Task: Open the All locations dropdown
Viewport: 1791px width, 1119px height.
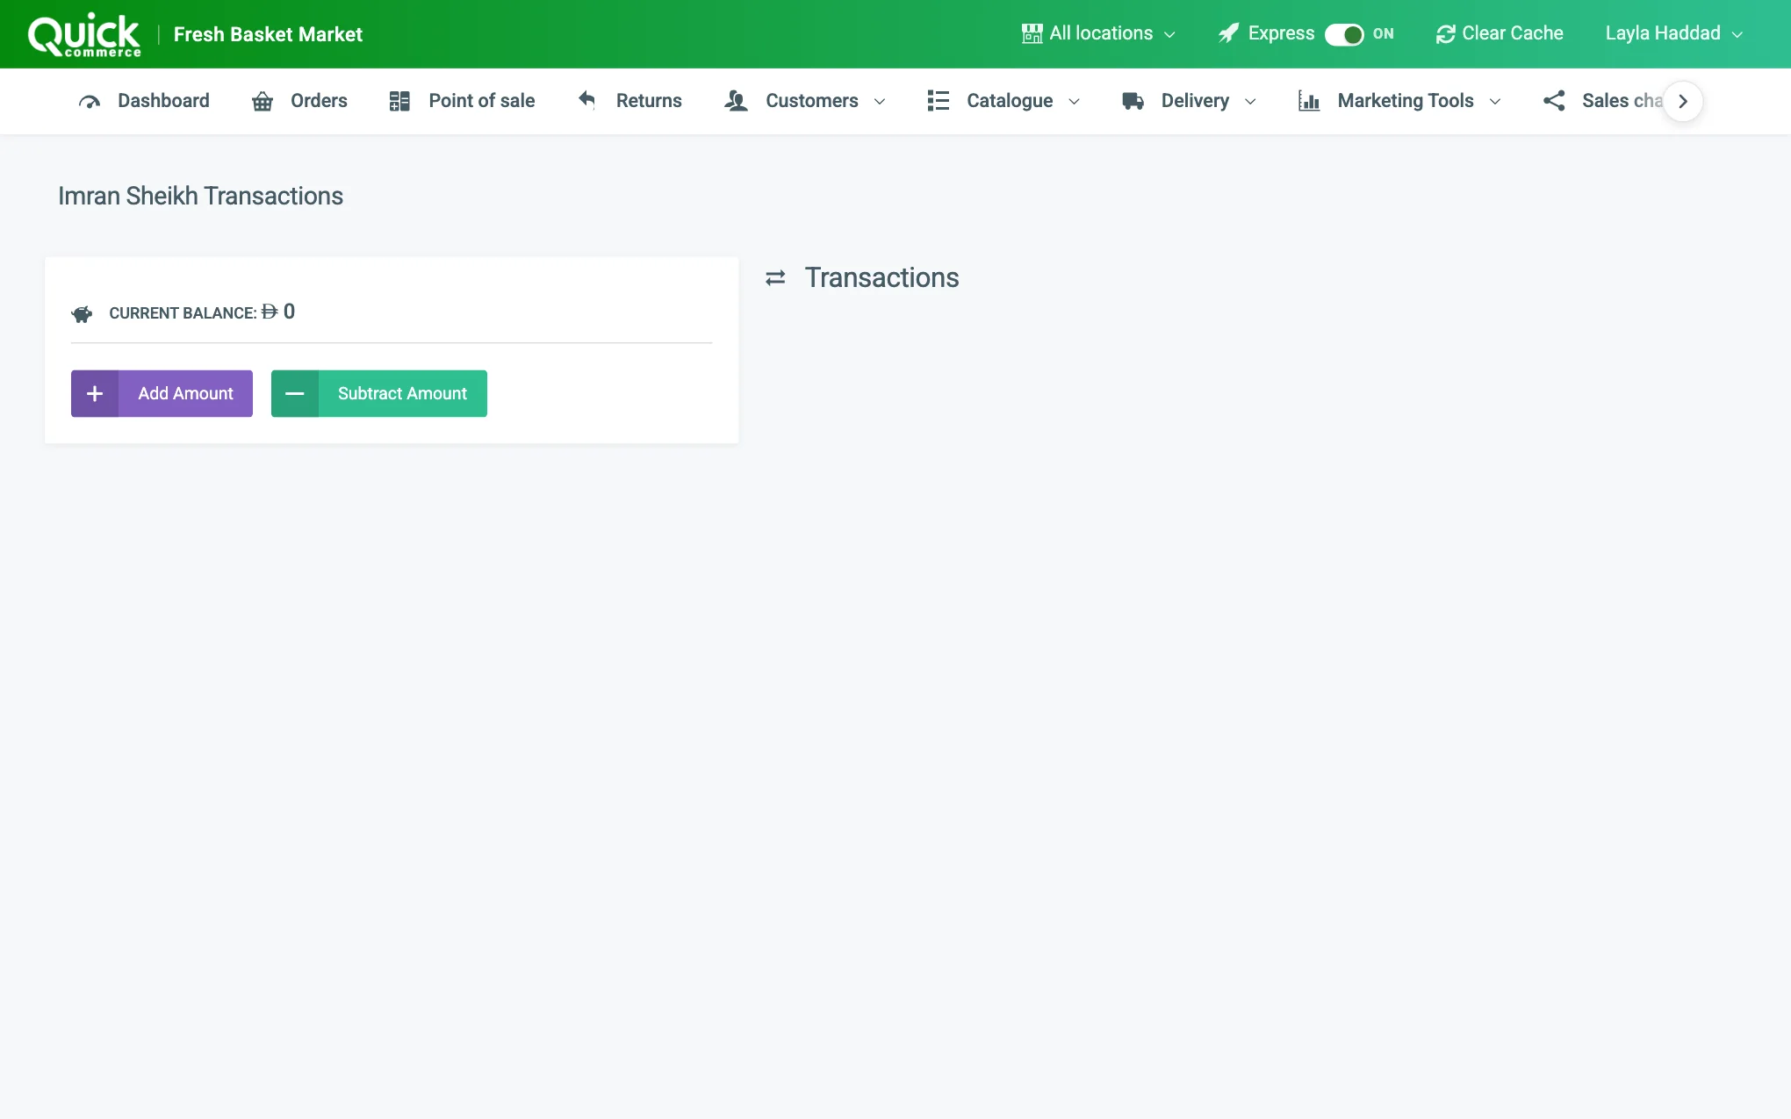Action: pyautogui.click(x=1099, y=33)
